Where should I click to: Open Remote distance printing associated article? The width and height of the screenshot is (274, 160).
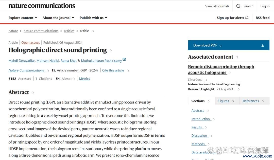[x=221, y=69]
